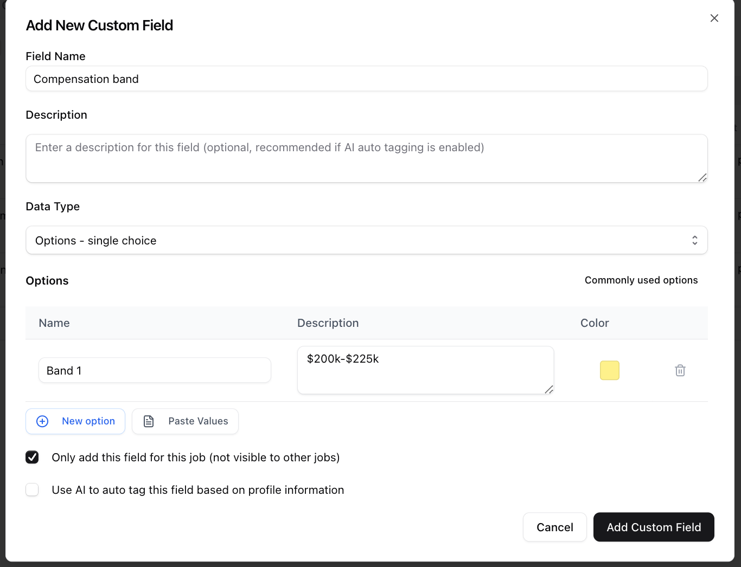The height and width of the screenshot is (567, 741).
Task: Click into the field Description textarea
Action: (367, 158)
